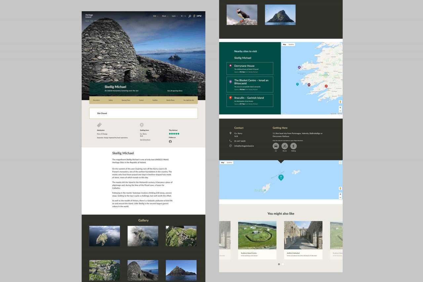The width and height of the screenshot is (423, 282).
Task: Click the teal cross marker on the Skellig Islands map
Action: tap(281, 177)
